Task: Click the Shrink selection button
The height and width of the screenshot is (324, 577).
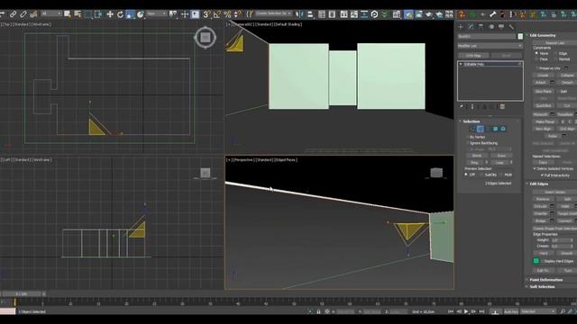Action: point(477,156)
